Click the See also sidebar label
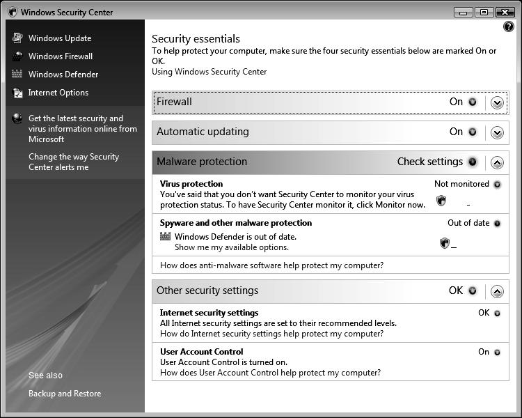This screenshot has width=522, height=418. pos(46,376)
